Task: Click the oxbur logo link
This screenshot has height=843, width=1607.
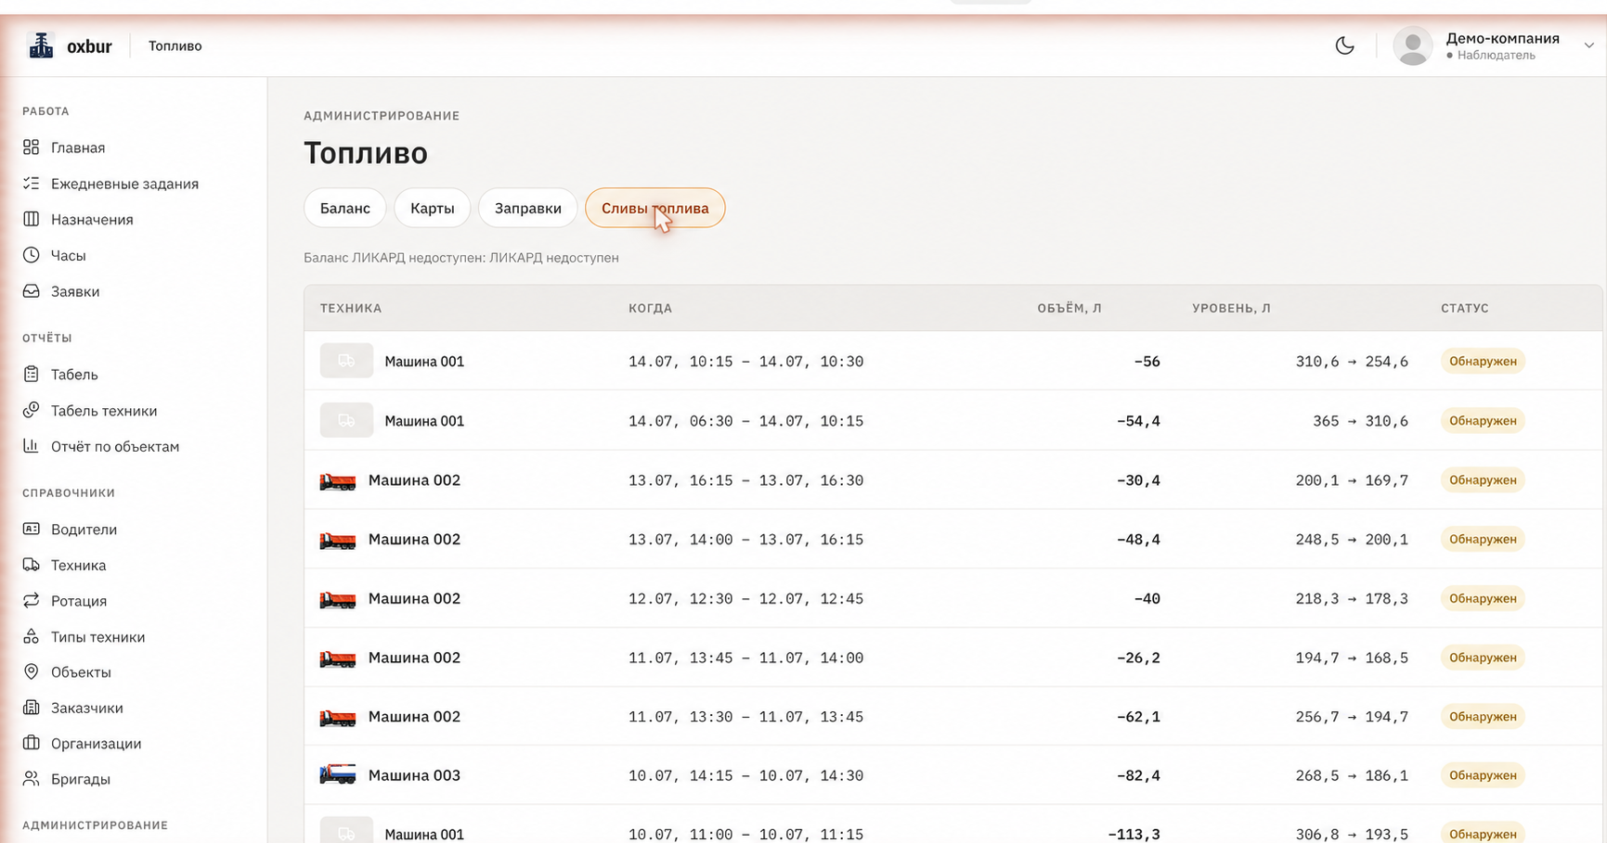Action: tap(70, 45)
